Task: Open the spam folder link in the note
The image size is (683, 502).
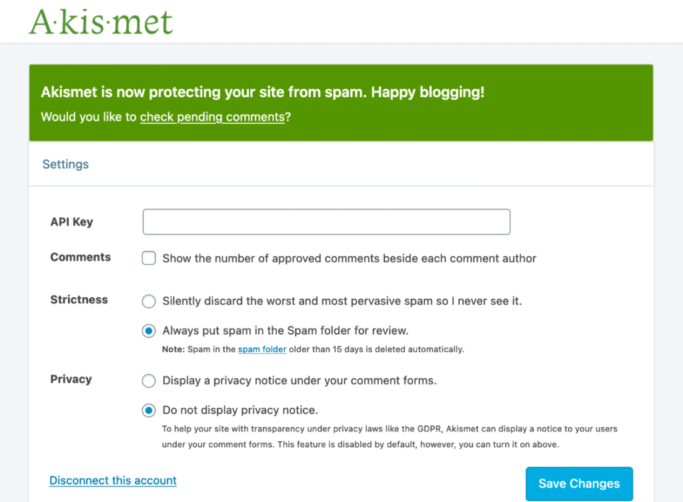Action: point(262,349)
